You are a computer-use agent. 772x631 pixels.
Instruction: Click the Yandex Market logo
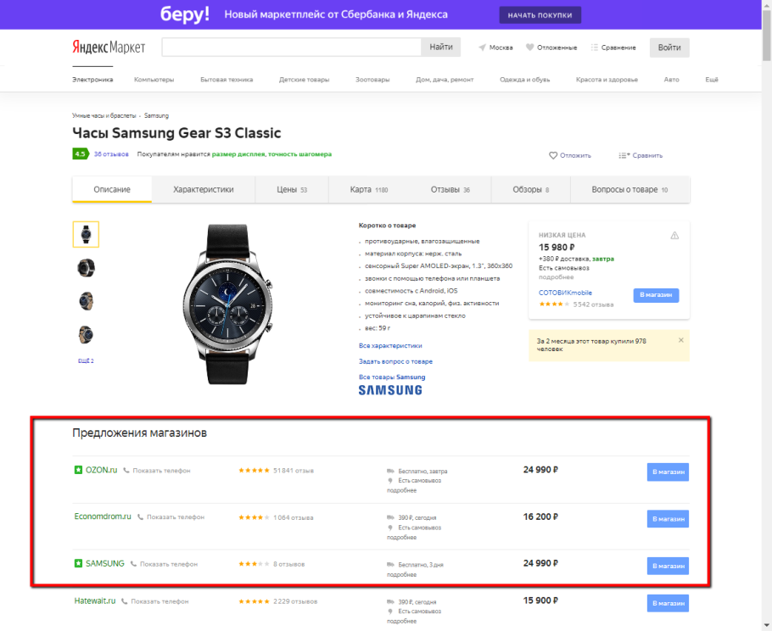109,47
